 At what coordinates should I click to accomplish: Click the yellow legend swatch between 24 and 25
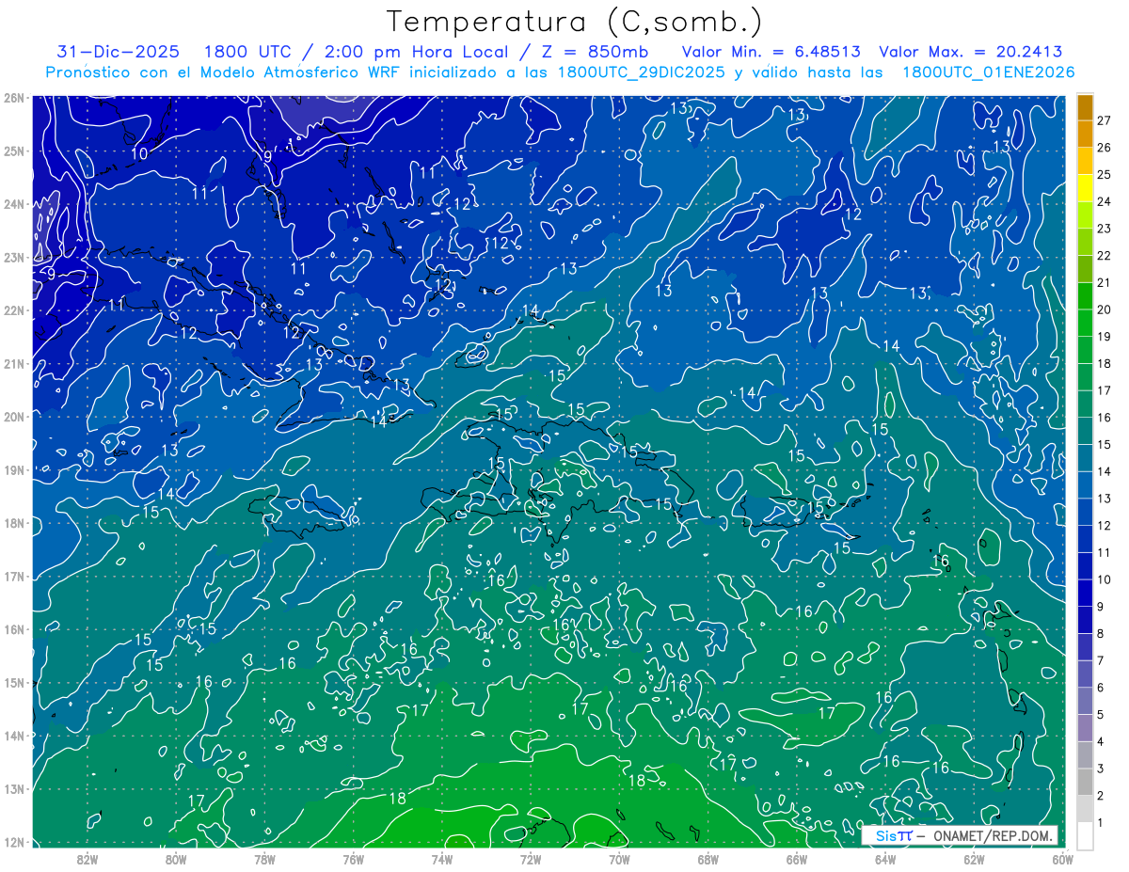click(x=1085, y=188)
